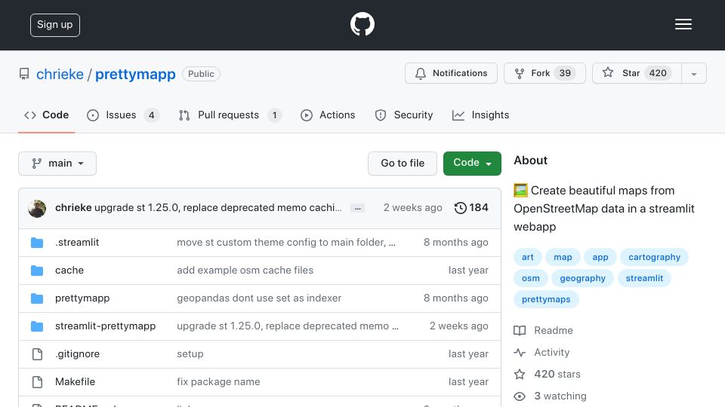Open the Makefile file
Viewport: 725px width, 407px height.
click(75, 381)
